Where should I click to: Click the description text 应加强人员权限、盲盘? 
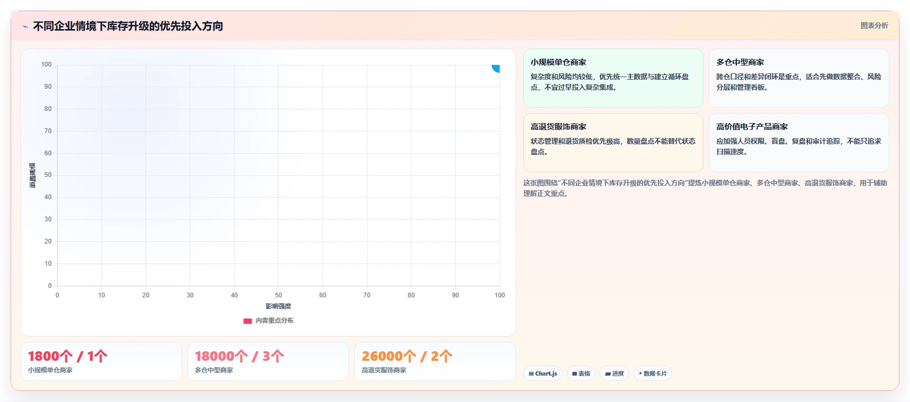(799, 146)
